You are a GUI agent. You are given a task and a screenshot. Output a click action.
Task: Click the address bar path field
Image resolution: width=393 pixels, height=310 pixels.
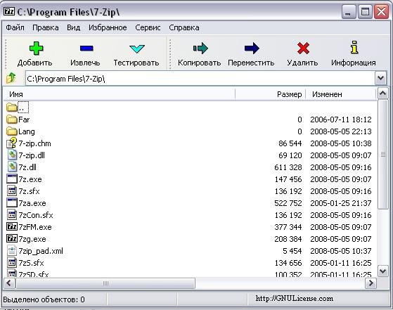pos(200,79)
